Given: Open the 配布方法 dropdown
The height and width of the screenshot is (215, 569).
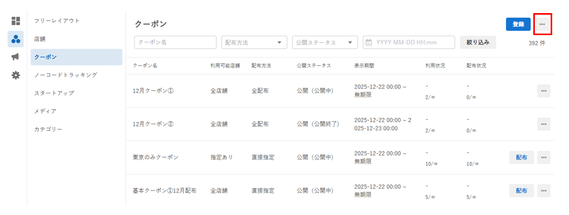Looking at the screenshot, I should pyautogui.click(x=254, y=42).
